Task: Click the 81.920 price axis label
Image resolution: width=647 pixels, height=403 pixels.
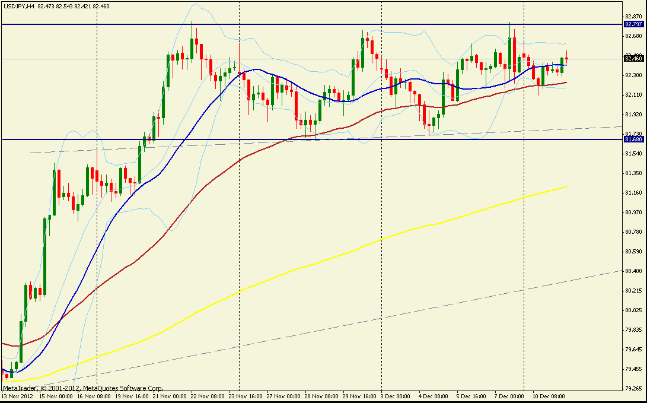Action: point(634,115)
